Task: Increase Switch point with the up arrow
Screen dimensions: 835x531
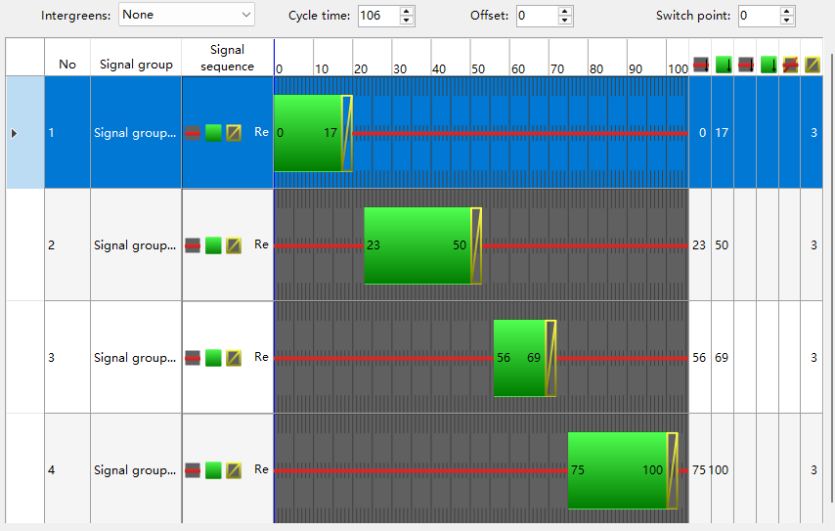Action: (787, 11)
